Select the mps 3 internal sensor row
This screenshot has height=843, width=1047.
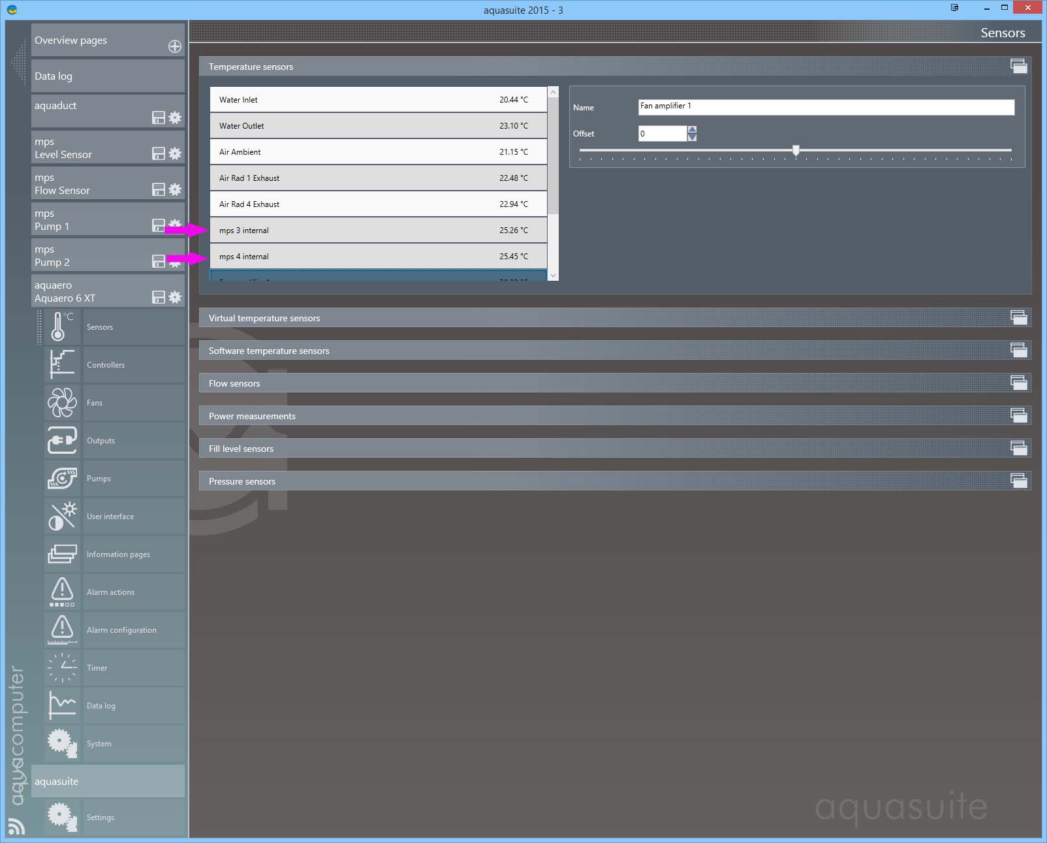pyautogui.click(x=379, y=230)
